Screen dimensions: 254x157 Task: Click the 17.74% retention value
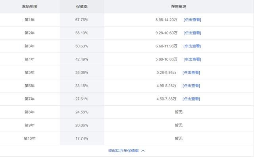[x=82, y=138]
